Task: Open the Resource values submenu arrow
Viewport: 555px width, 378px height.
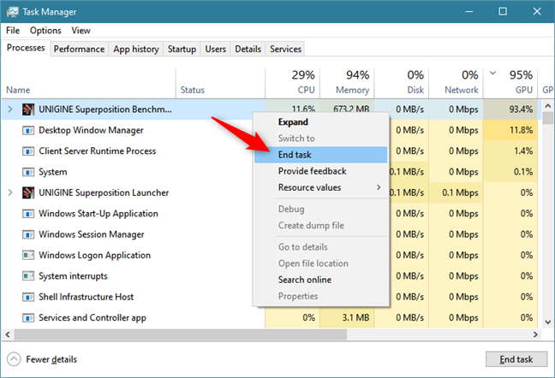Action: point(379,187)
